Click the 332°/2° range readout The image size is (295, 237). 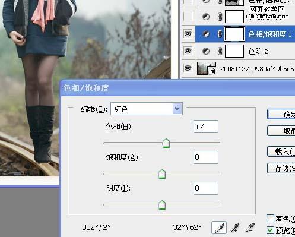click(x=96, y=227)
